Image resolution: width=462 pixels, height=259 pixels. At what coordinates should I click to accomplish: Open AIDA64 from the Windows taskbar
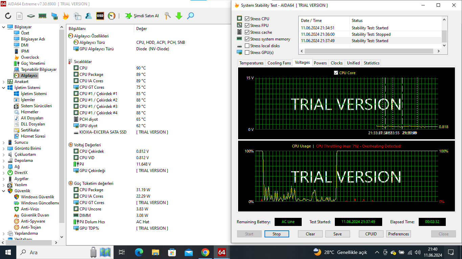(x=222, y=252)
